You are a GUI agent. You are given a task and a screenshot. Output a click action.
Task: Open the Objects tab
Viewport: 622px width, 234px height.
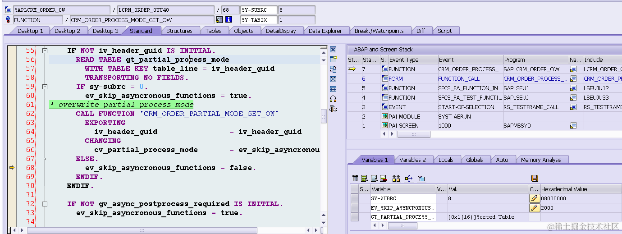point(243,31)
